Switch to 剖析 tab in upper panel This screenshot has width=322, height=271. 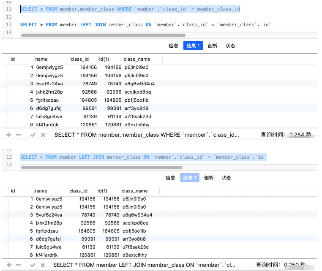coord(213,46)
